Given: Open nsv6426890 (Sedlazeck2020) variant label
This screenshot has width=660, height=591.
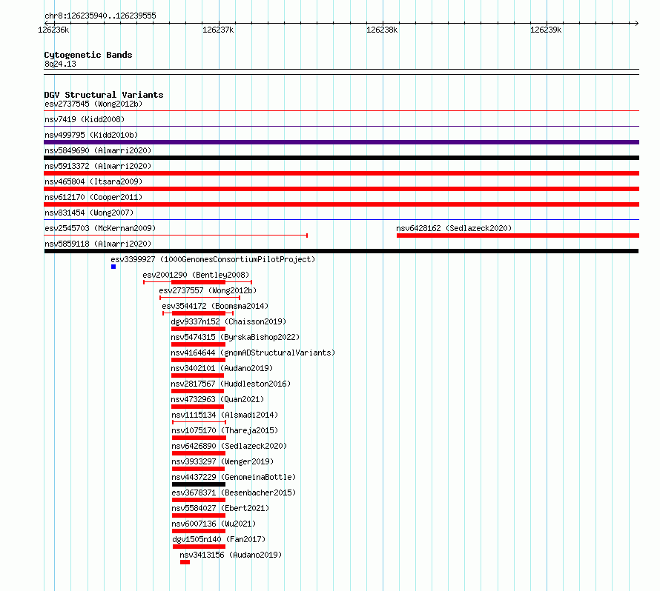Looking at the screenshot, I should [x=229, y=446].
